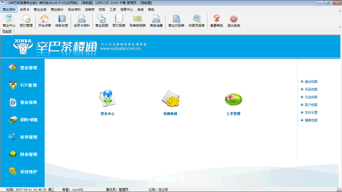Image resolution: width=342 pixels, height=192 pixels.
Task: Open the 信息中心 menu
Action: 127,9
